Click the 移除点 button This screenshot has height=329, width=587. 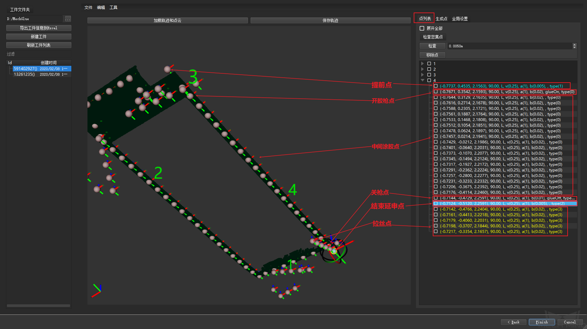432,55
